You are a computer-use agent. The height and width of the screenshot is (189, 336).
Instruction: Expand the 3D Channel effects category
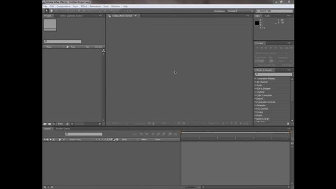click(255, 82)
